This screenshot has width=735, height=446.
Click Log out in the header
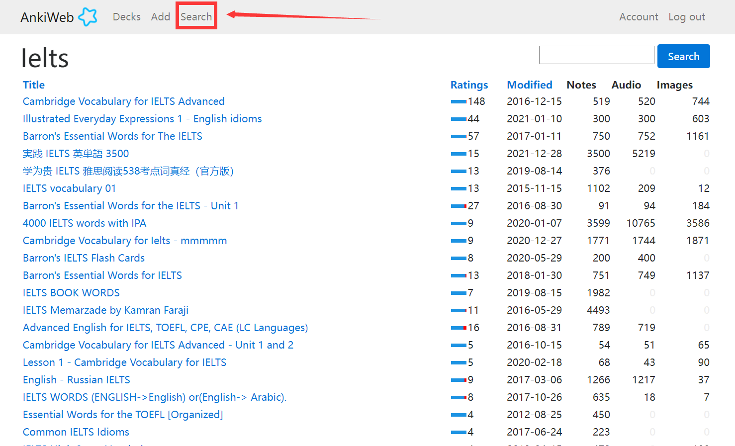click(x=687, y=17)
